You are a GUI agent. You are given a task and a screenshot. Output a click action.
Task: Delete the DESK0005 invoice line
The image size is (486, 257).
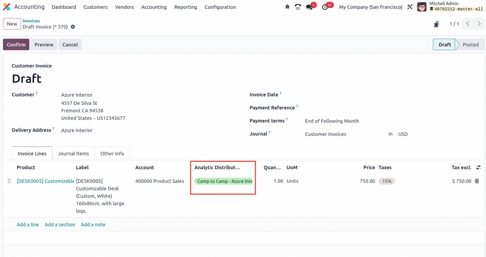[x=477, y=181]
